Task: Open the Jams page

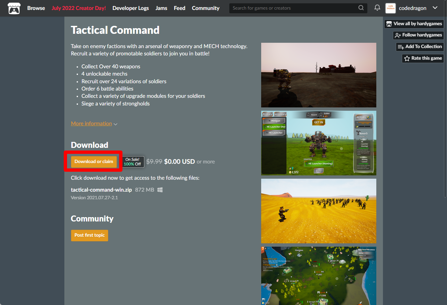Action: (161, 8)
